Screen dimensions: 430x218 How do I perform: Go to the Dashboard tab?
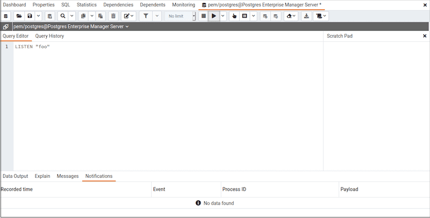[15, 5]
